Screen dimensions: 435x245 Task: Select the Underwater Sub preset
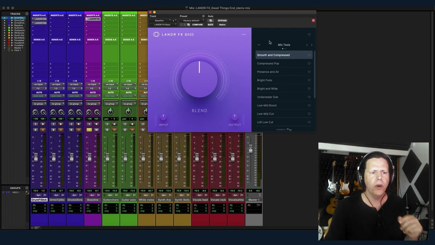284,97
